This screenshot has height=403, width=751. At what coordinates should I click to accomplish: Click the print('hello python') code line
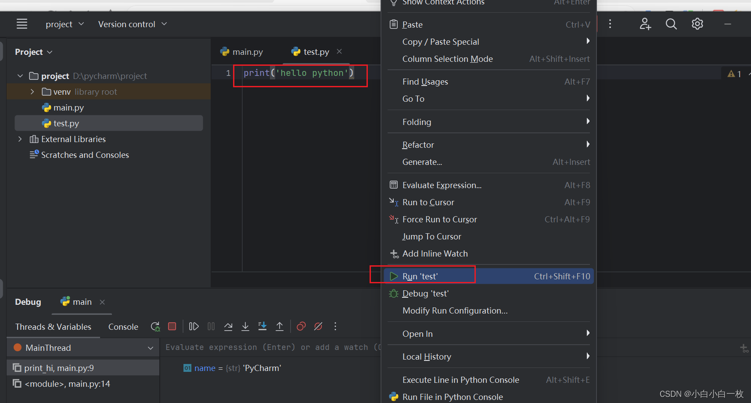tap(299, 73)
